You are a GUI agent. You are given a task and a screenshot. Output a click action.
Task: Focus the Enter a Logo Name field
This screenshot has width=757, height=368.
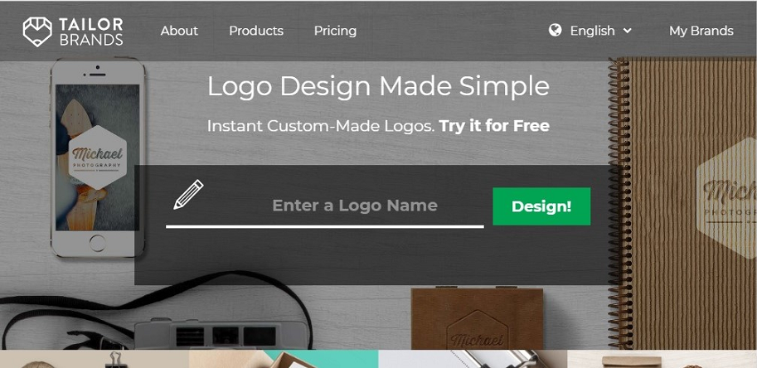pyautogui.click(x=325, y=206)
